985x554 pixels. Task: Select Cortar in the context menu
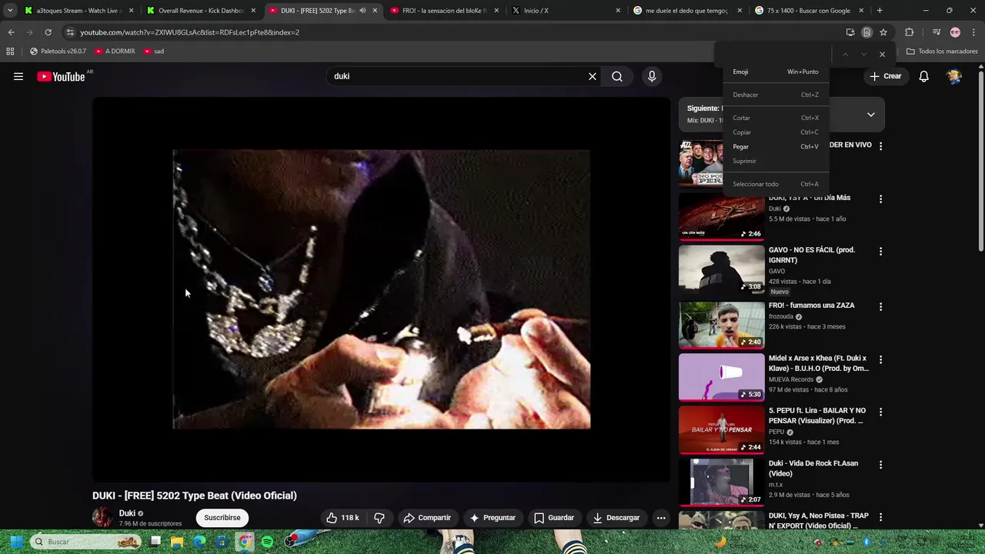coord(776,118)
